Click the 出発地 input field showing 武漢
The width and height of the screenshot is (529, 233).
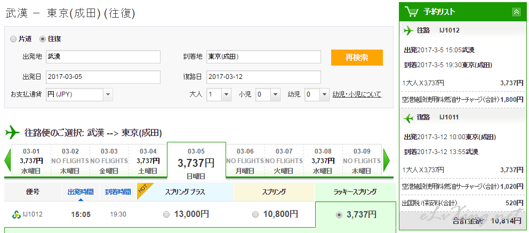(x=103, y=57)
